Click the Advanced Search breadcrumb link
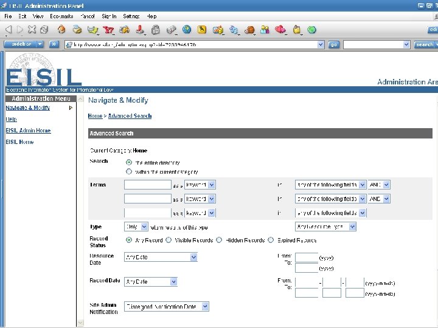The width and height of the screenshot is (438, 328). coord(130,116)
